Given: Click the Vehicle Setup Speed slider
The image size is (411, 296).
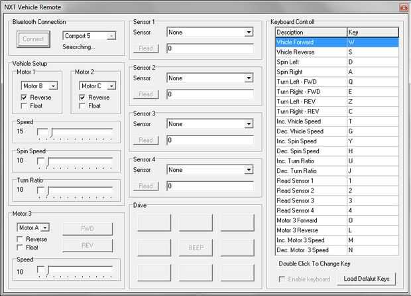Looking at the screenshot, I should click(75, 133).
